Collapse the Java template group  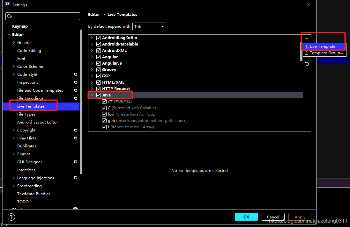pos(92,95)
